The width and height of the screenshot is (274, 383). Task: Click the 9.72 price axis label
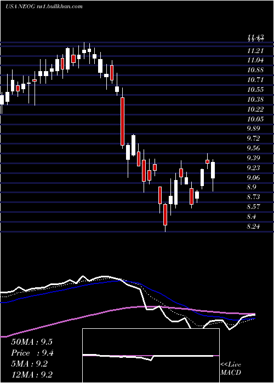point(254,138)
